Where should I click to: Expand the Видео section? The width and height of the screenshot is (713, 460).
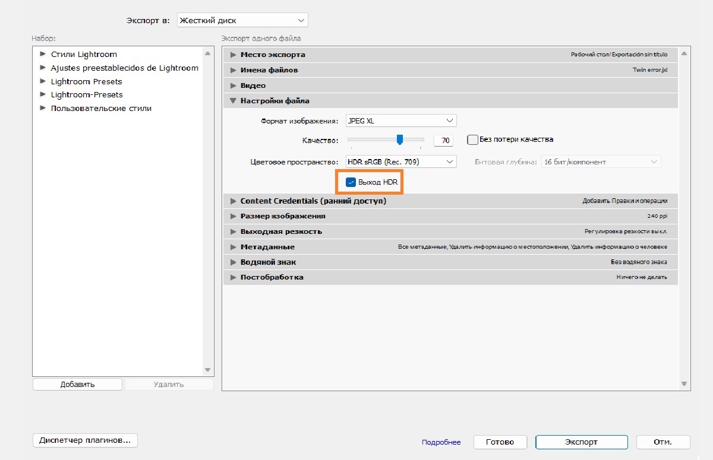click(x=234, y=85)
